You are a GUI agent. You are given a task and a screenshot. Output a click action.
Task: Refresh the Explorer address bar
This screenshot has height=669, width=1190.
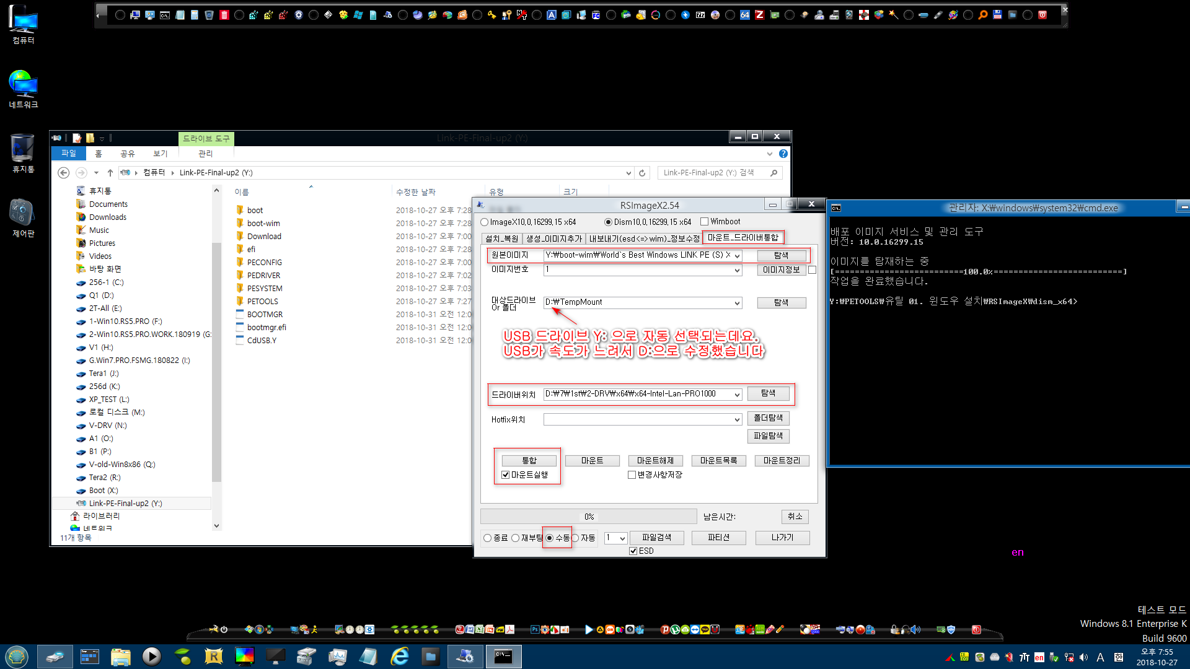point(643,173)
